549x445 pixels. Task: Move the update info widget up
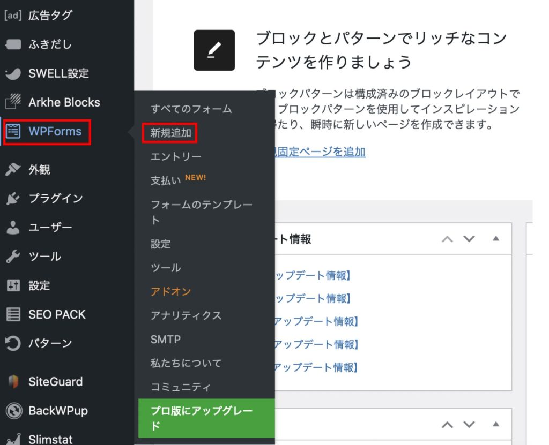click(447, 239)
